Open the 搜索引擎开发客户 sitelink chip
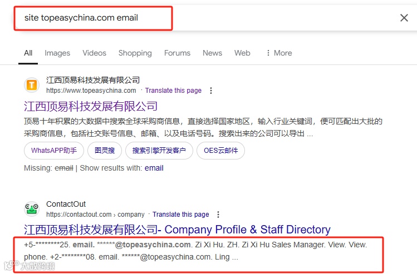The width and height of the screenshot is (417, 274). point(159,151)
